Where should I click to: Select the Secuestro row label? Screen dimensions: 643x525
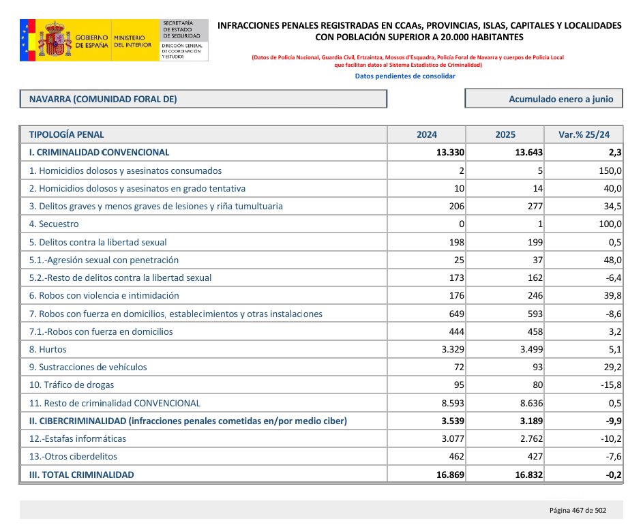(54, 224)
